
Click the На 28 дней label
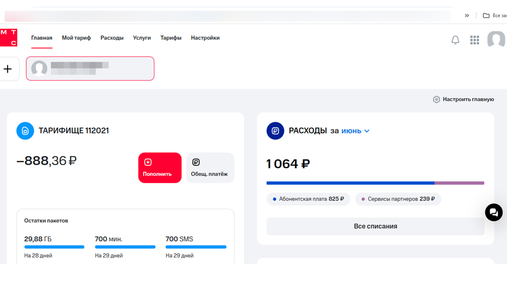38,255
